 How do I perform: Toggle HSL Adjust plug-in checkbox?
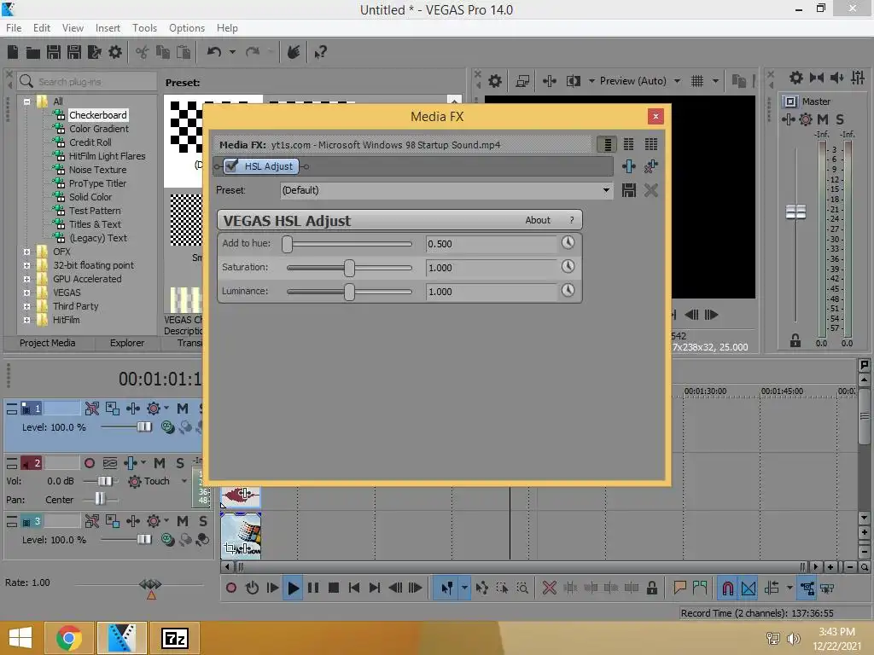(232, 166)
